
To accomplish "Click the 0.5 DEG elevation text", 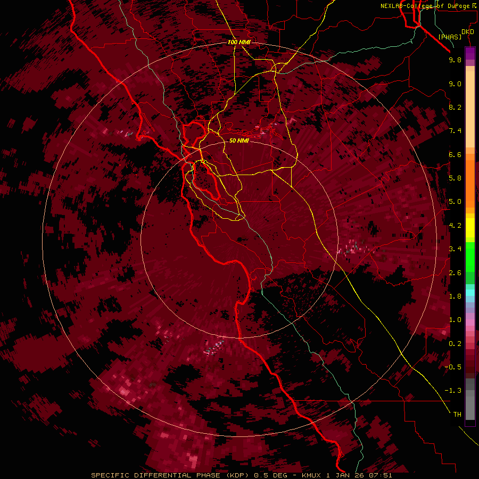I will pos(271,475).
